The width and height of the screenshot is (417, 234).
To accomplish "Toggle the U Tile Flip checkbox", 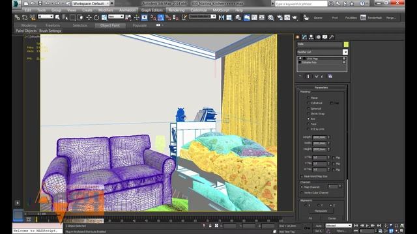I will [334, 157].
